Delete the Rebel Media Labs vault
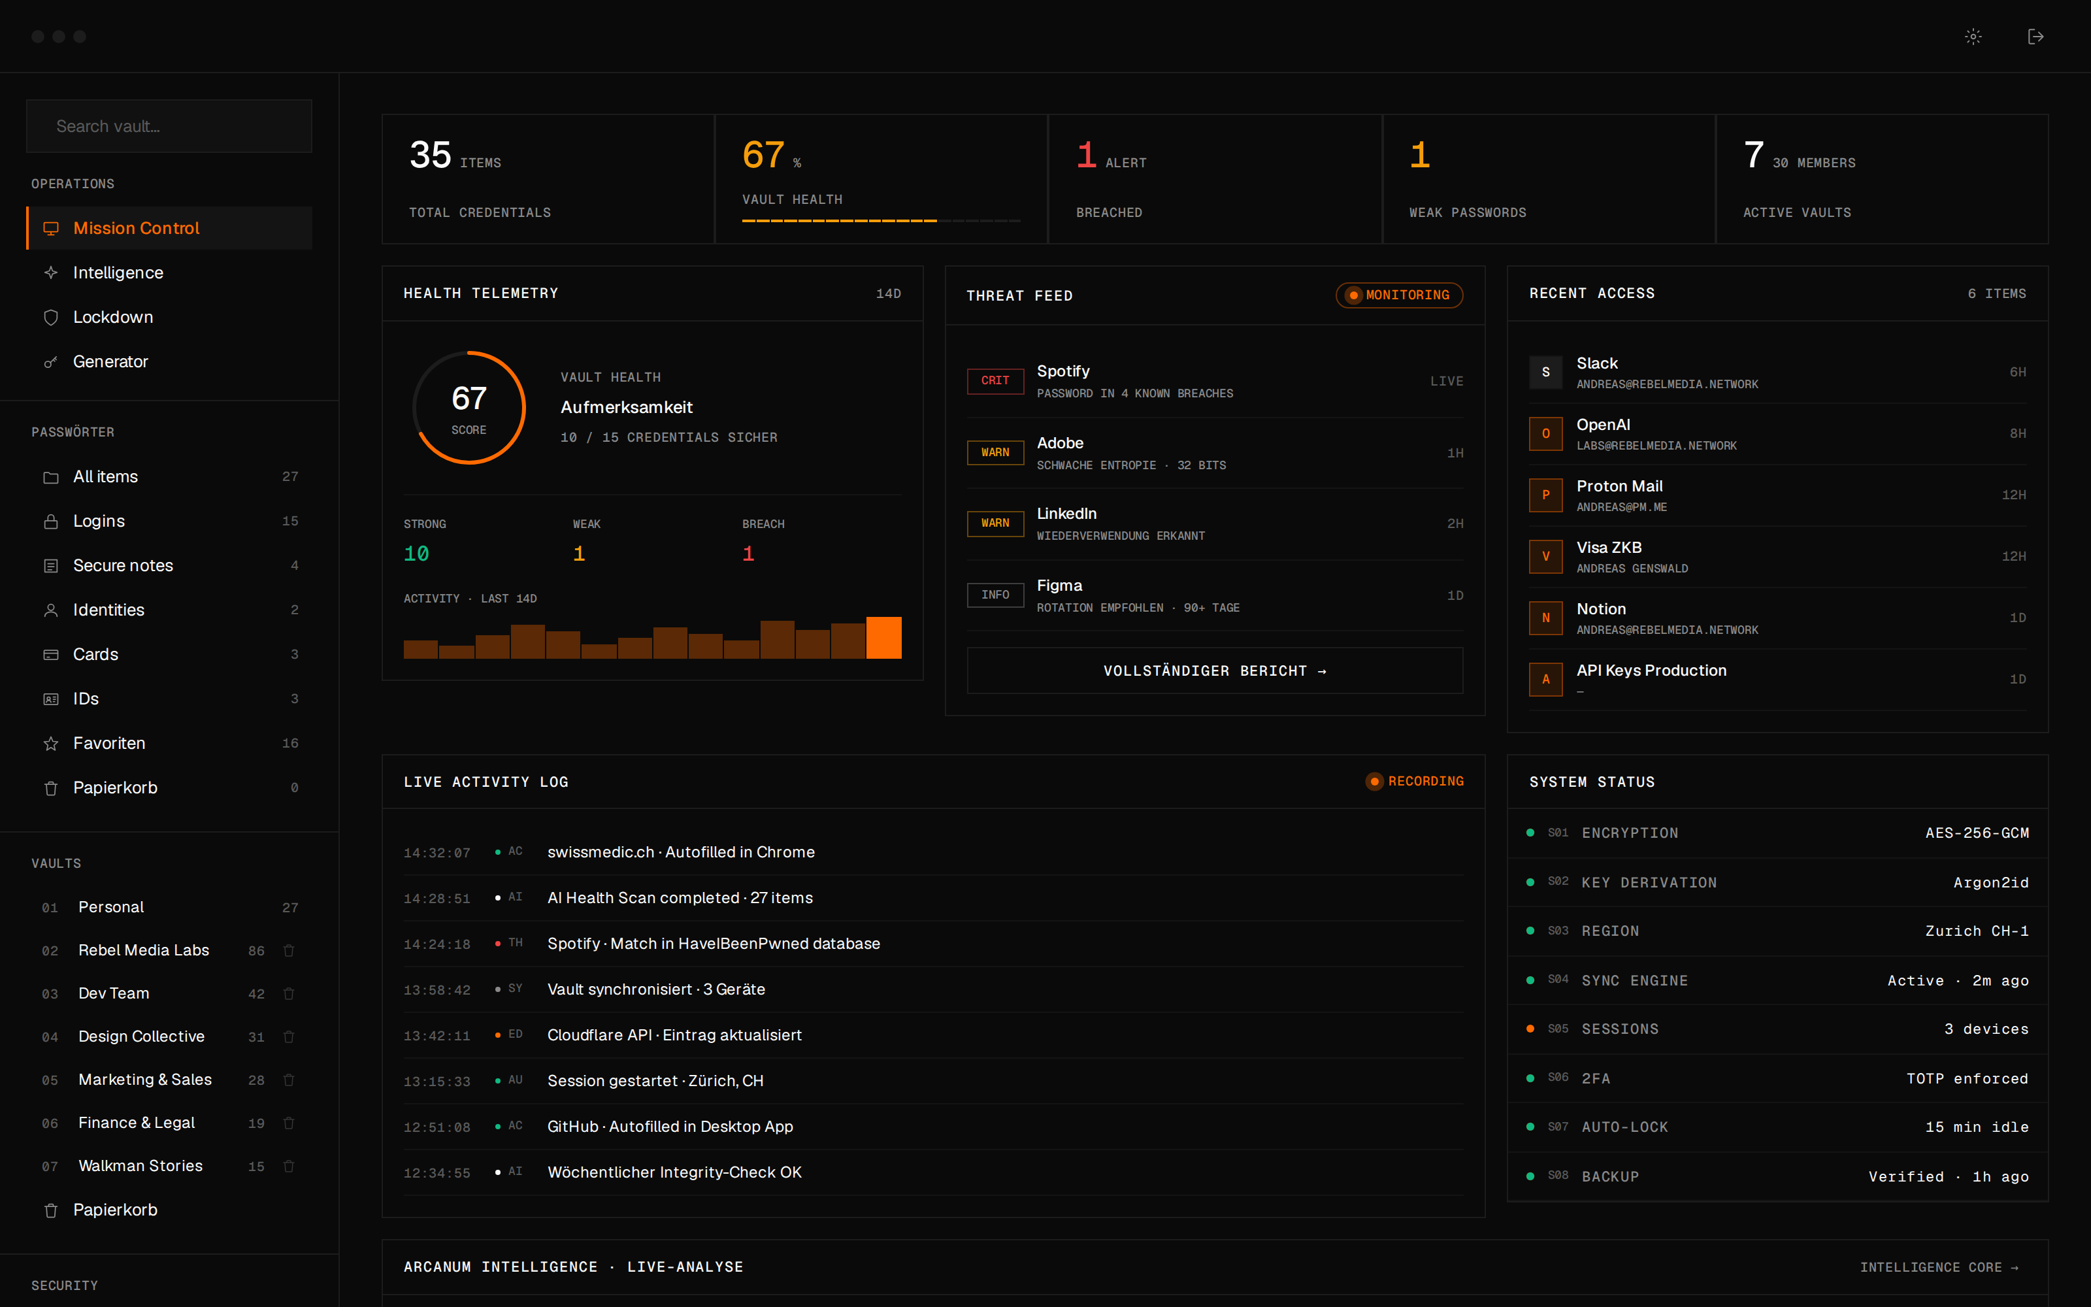 point(289,950)
